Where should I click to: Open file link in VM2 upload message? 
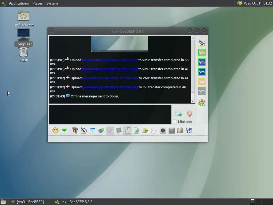110,60
